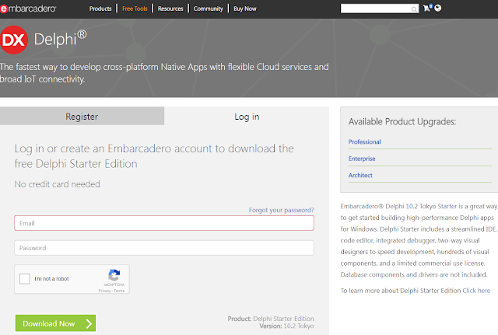Open the Resources menu
Image resolution: width=498 pixels, height=335 pixels.
[x=170, y=9]
